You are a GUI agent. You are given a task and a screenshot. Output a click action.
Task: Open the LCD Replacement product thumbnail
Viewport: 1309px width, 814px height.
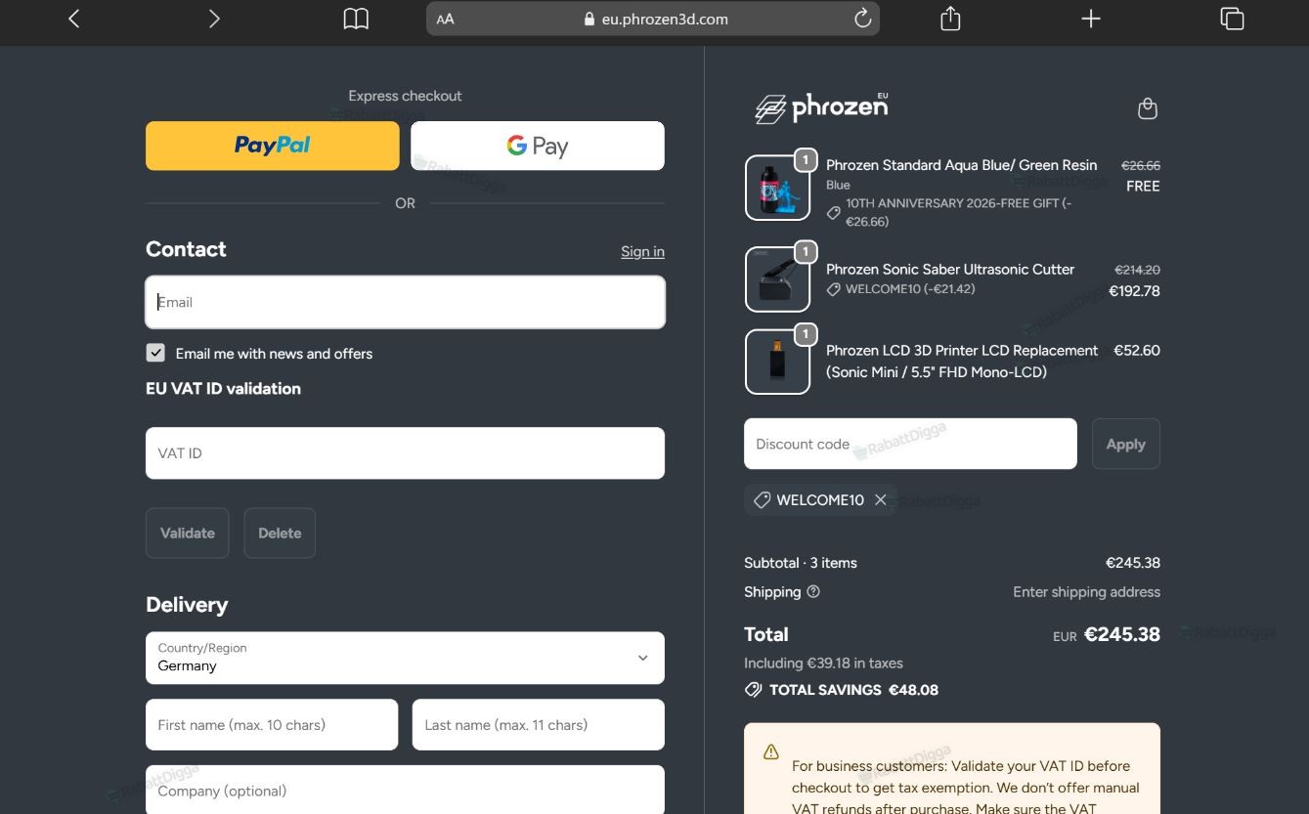tap(777, 362)
